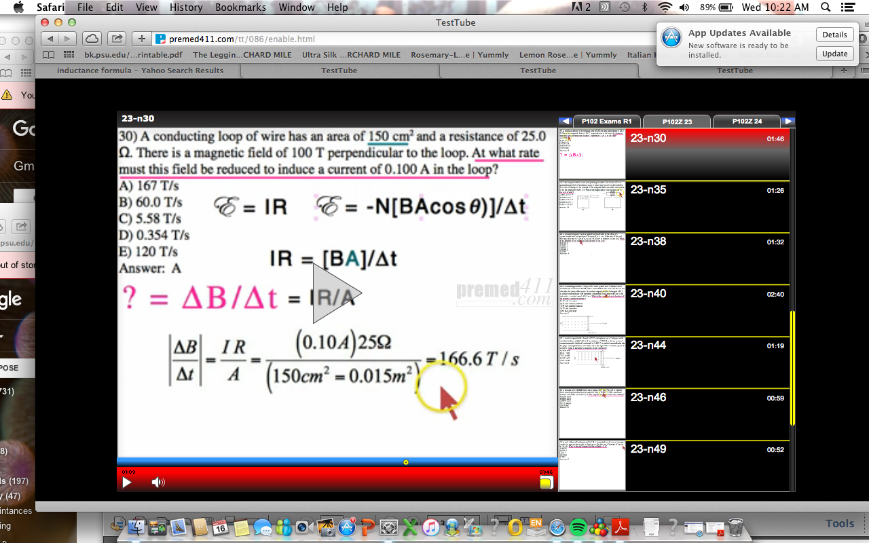This screenshot has height=543, width=869.
Task: Click Details on App Updates notification
Action: coord(834,35)
